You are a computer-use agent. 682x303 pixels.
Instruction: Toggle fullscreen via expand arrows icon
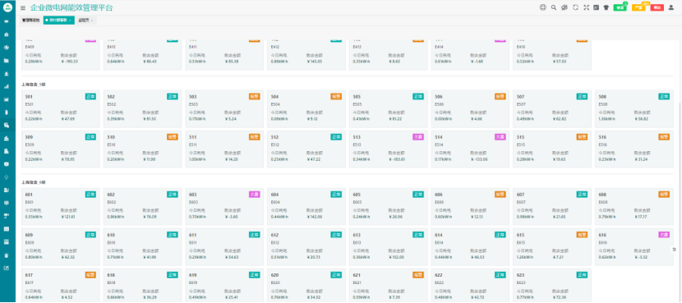coord(587,7)
